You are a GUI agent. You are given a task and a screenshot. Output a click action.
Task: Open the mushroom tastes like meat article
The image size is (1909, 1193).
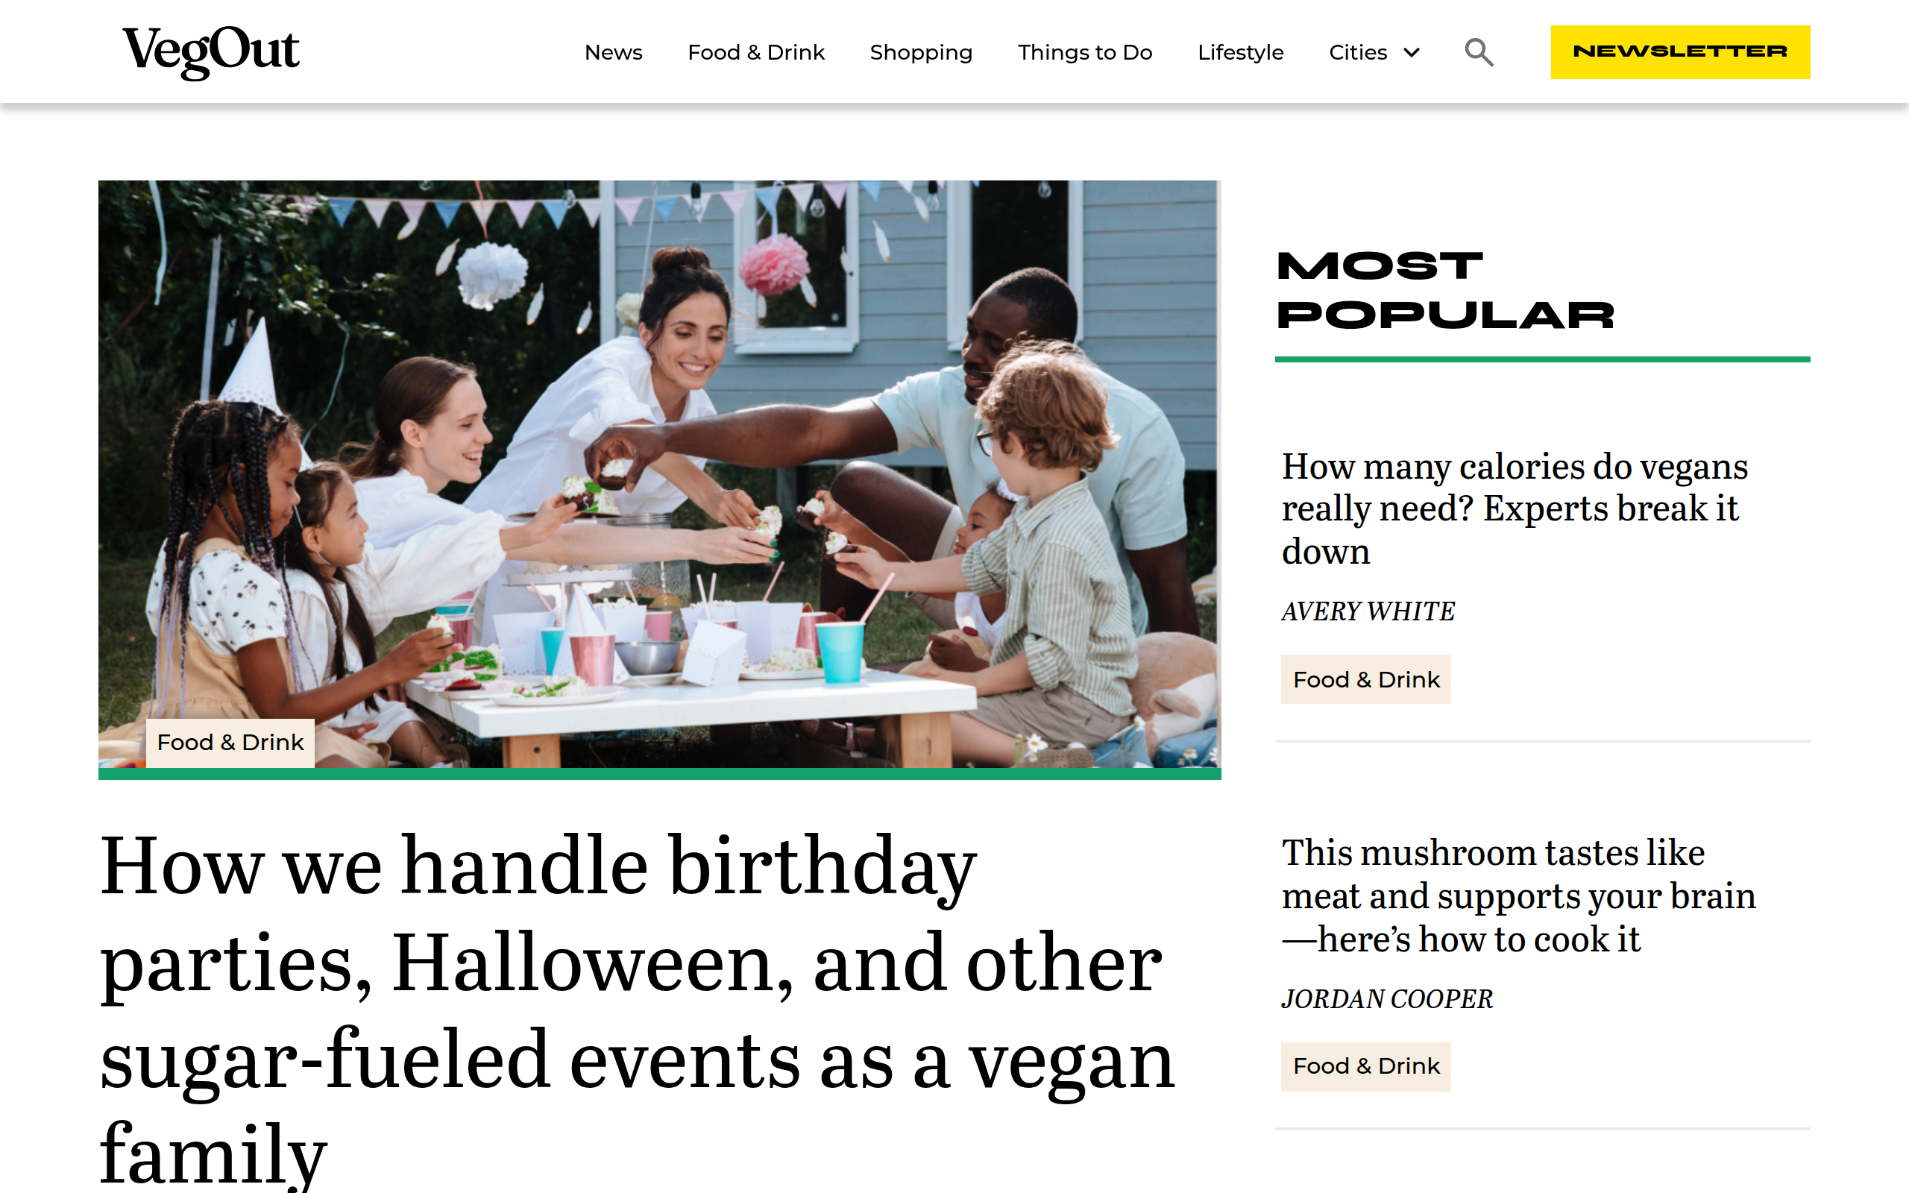(1518, 896)
